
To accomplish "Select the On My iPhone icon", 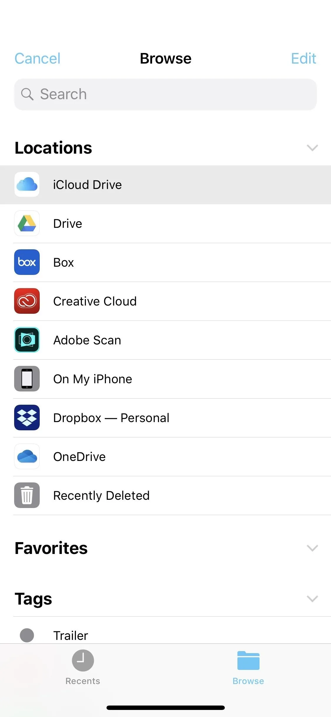I will [x=27, y=379].
